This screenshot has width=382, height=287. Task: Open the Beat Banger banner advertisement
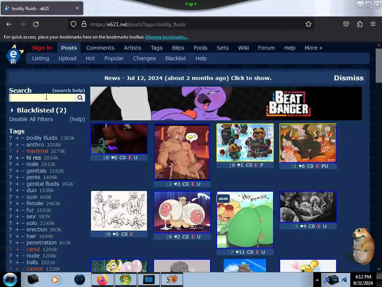click(226, 104)
